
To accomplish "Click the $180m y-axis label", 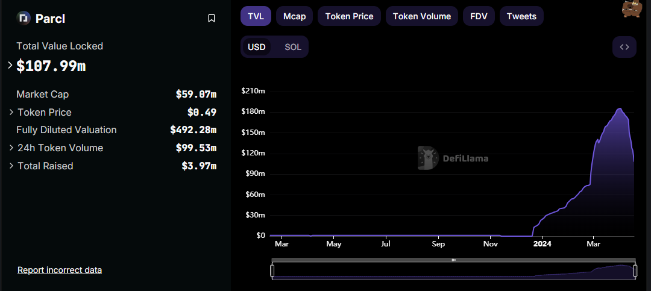I will point(253,111).
